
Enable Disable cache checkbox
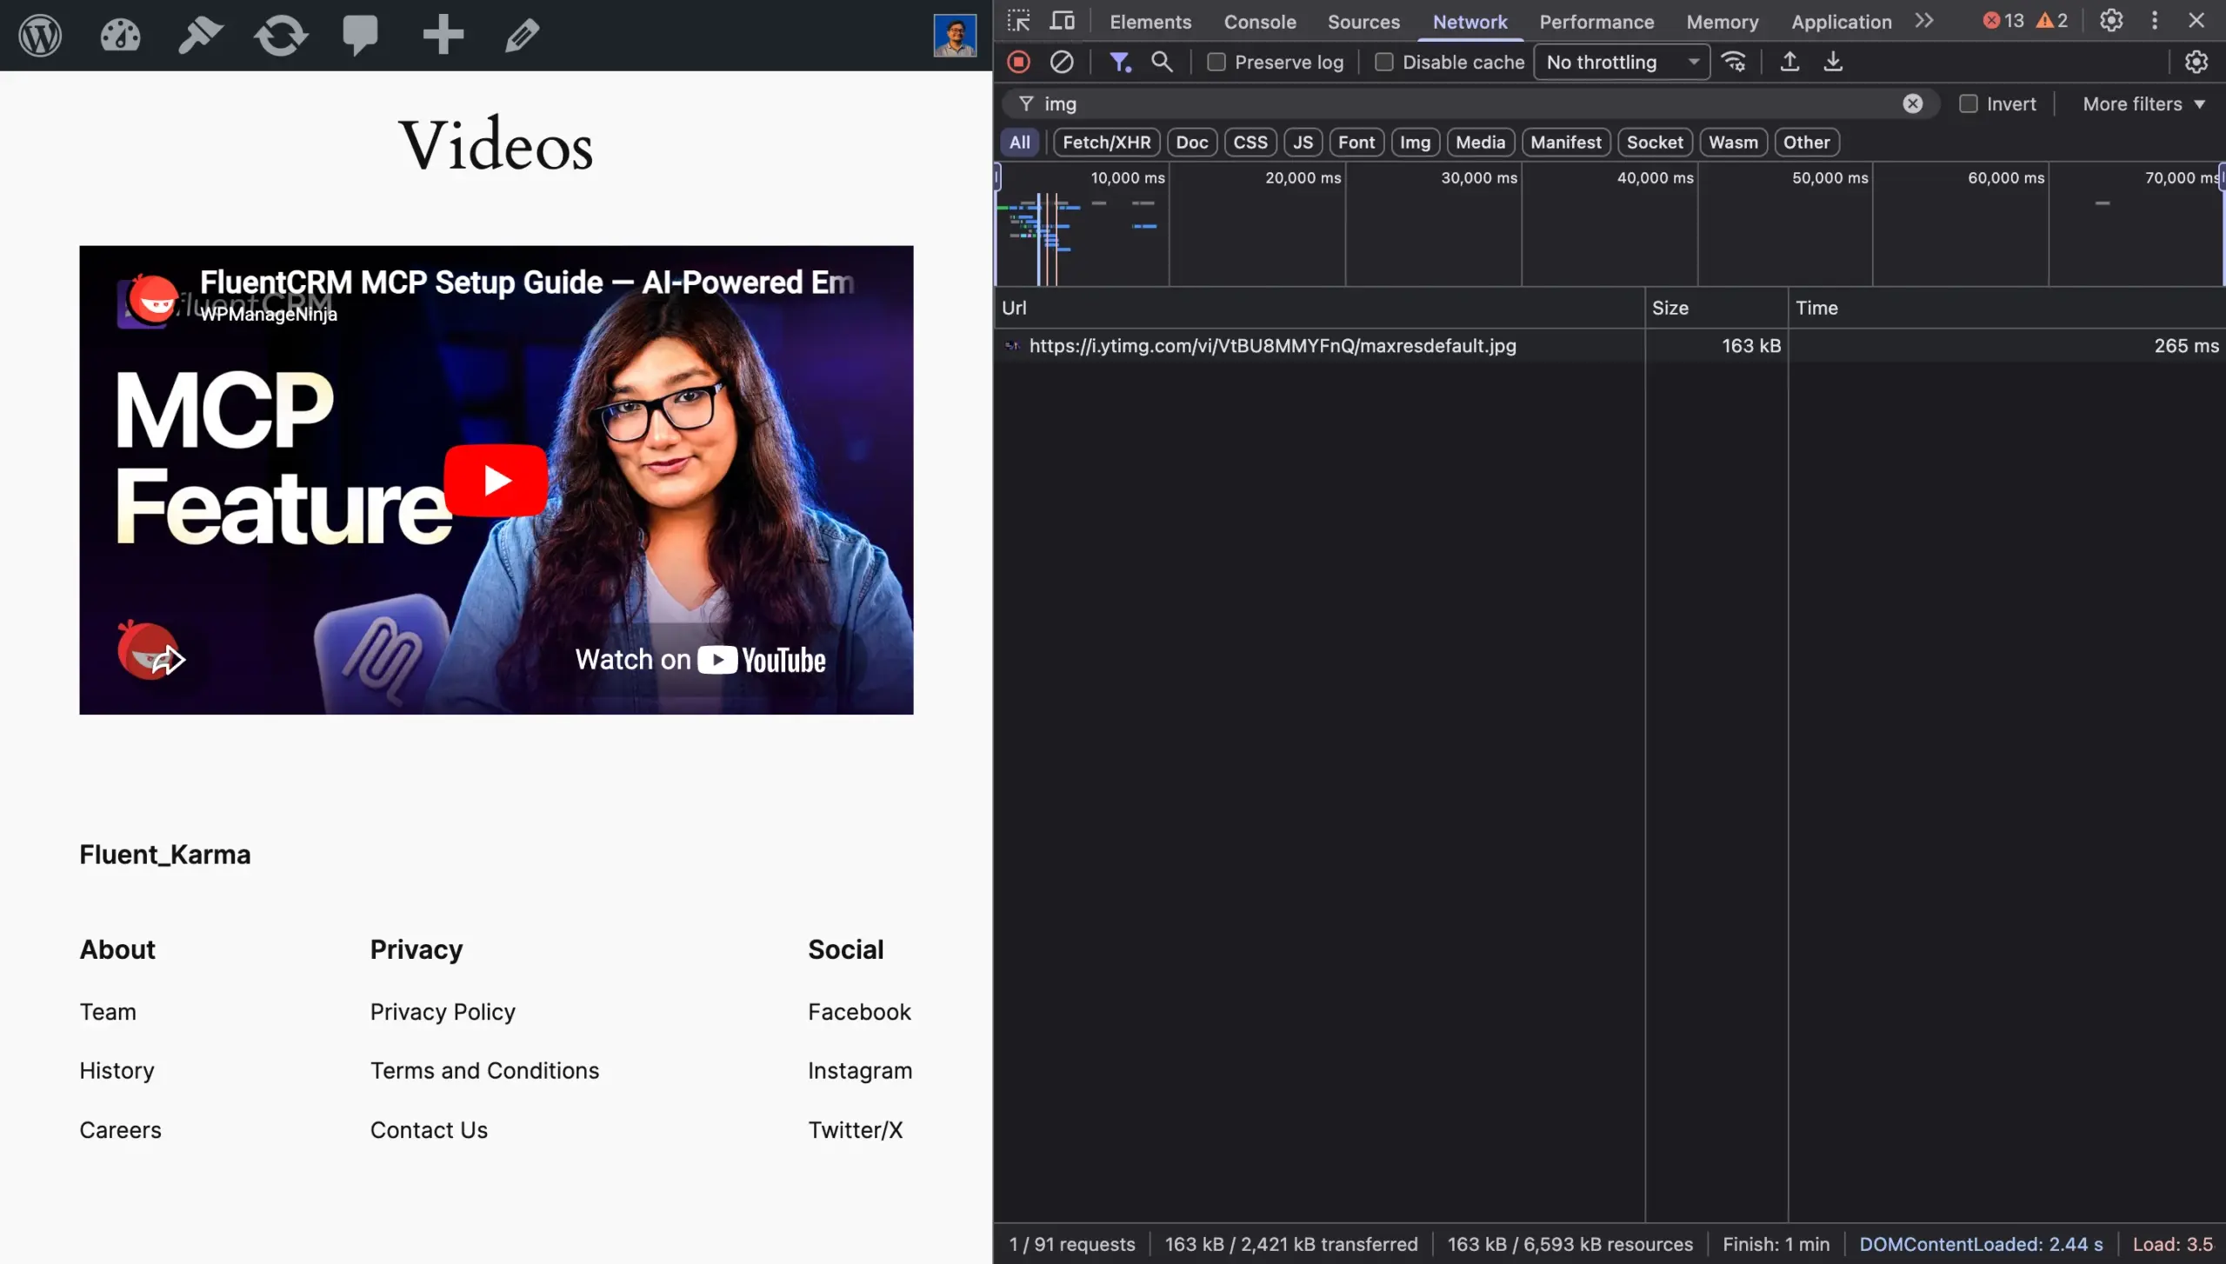(x=1383, y=62)
